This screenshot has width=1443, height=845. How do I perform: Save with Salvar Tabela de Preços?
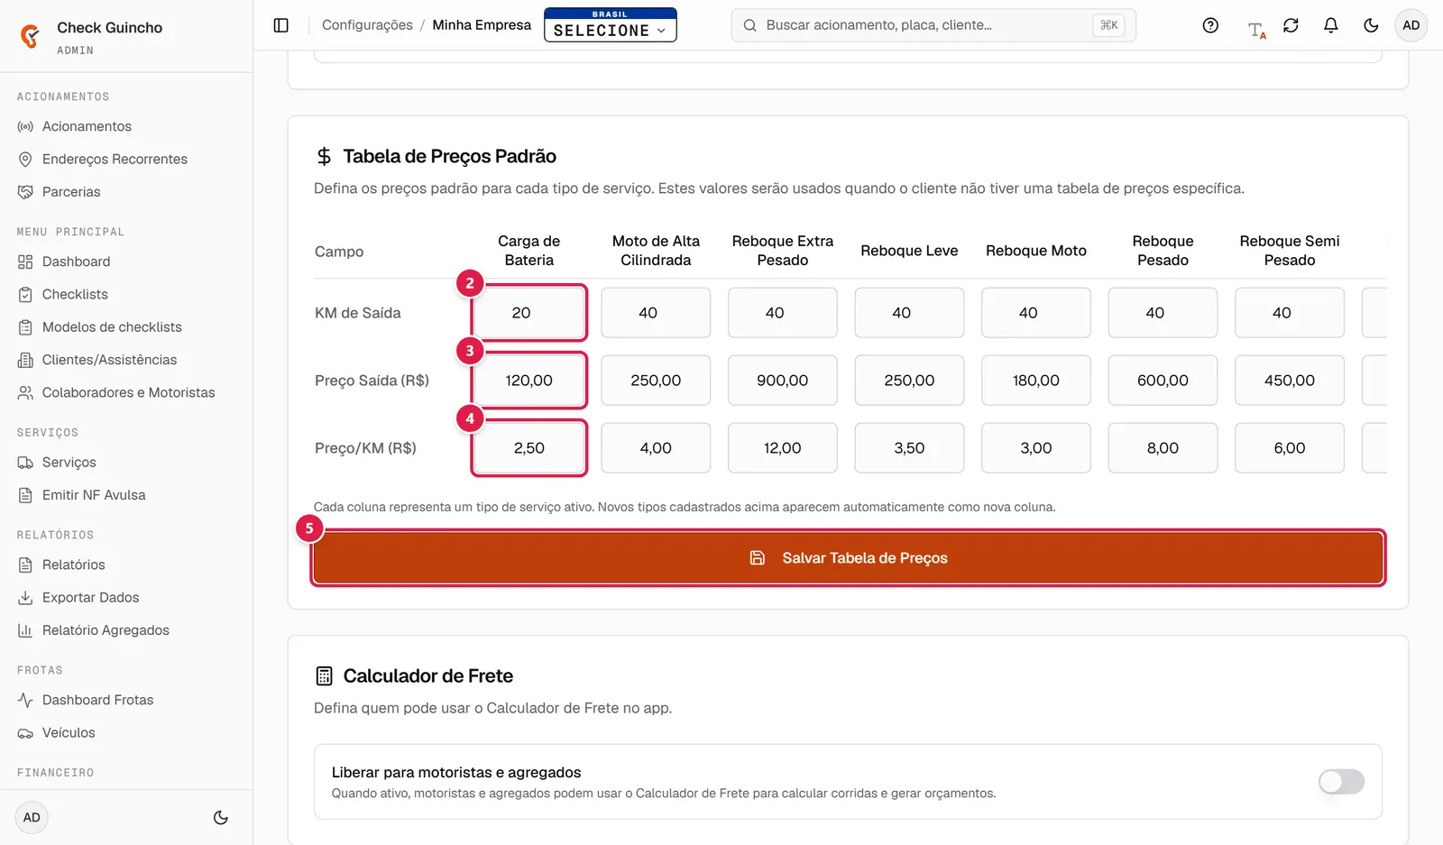[848, 558]
